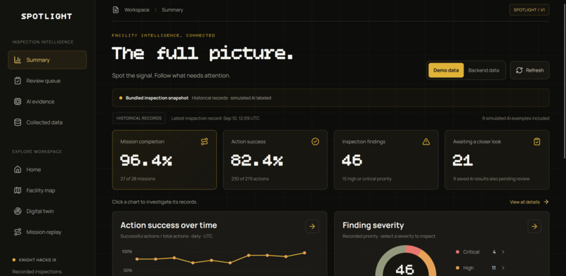Viewport: 566px width, 276px height.
Task: Click '9 simulated AI examples included' text
Action: pyautogui.click(x=516, y=119)
